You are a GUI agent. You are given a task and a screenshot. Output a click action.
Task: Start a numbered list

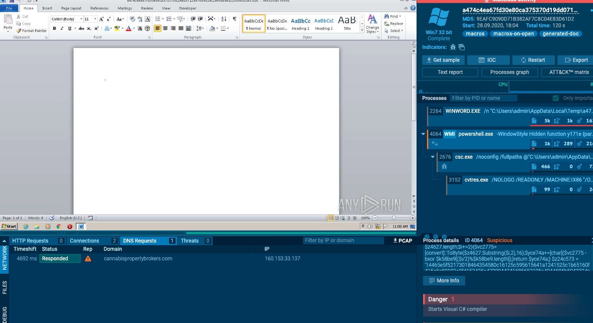[x=169, y=19]
